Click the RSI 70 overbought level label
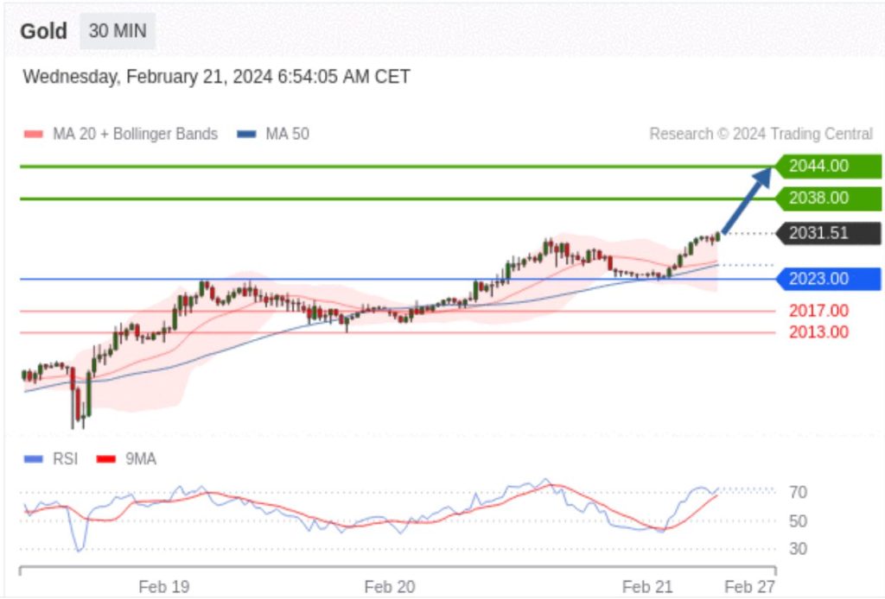 coord(798,493)
